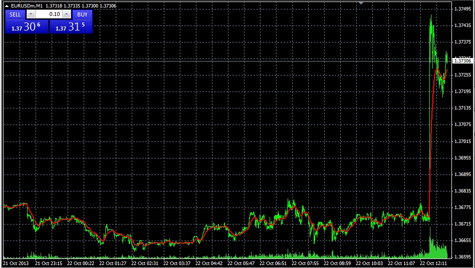Viewport: 475px width, 268px height.
Task: Click the 22 Oct 03:37 time label
Action: 177,263
